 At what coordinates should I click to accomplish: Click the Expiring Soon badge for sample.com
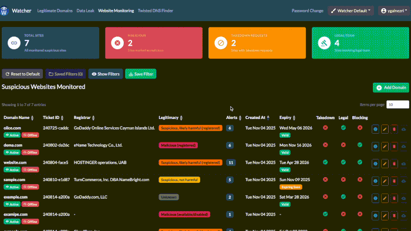pyautogui.click(x=291, y=187)
